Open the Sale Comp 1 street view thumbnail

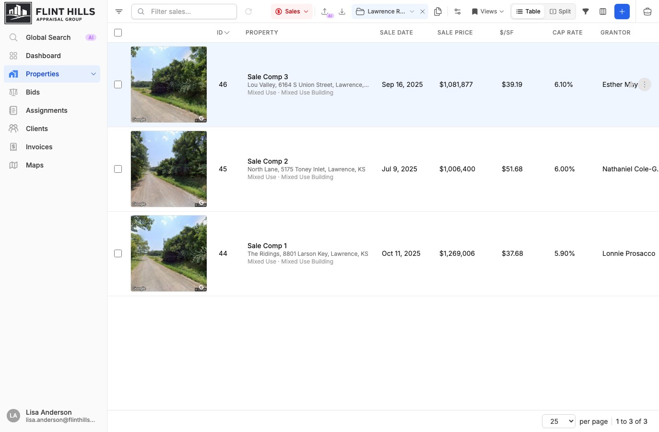tap(169, 253)
